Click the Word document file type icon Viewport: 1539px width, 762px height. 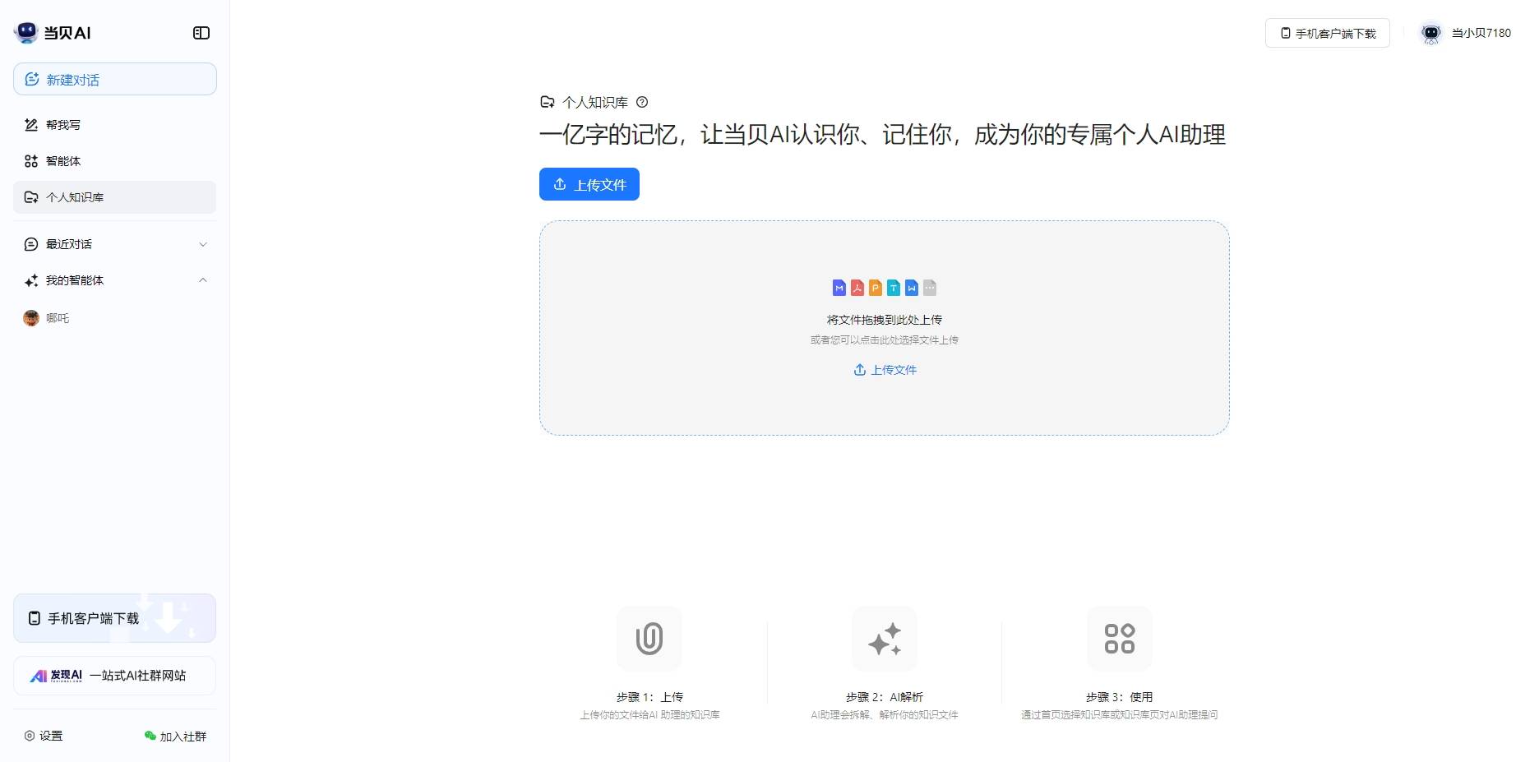[x=912, y=288]
